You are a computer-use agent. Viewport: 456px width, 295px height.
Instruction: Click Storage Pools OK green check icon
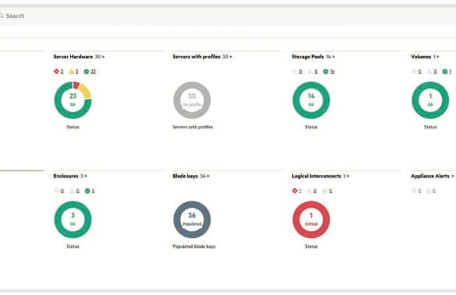coord(326,72)
